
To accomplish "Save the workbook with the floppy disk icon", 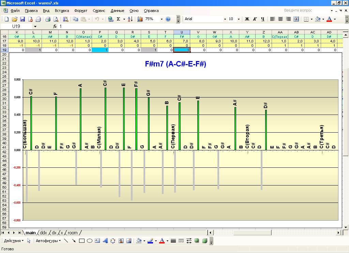I will tap(22, 19).
